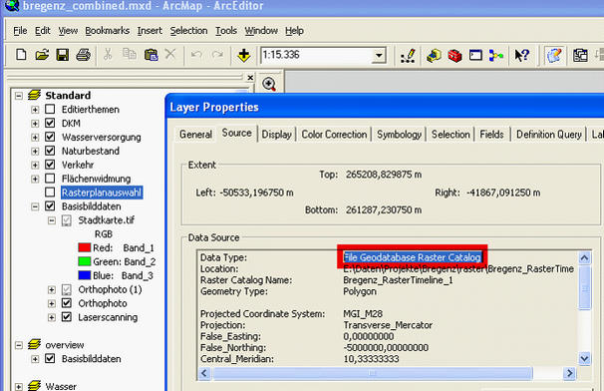The image size is (604, 391).
Task: Cut selection with scissors icon
Action: [108, 55]
